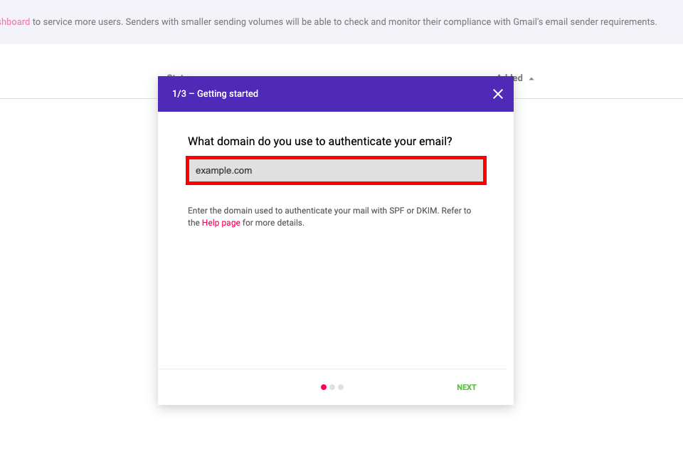Select the first pink step indicator dot
Image resolution: width=683 pixels, height=469 pixels.
tap(323, 387)
